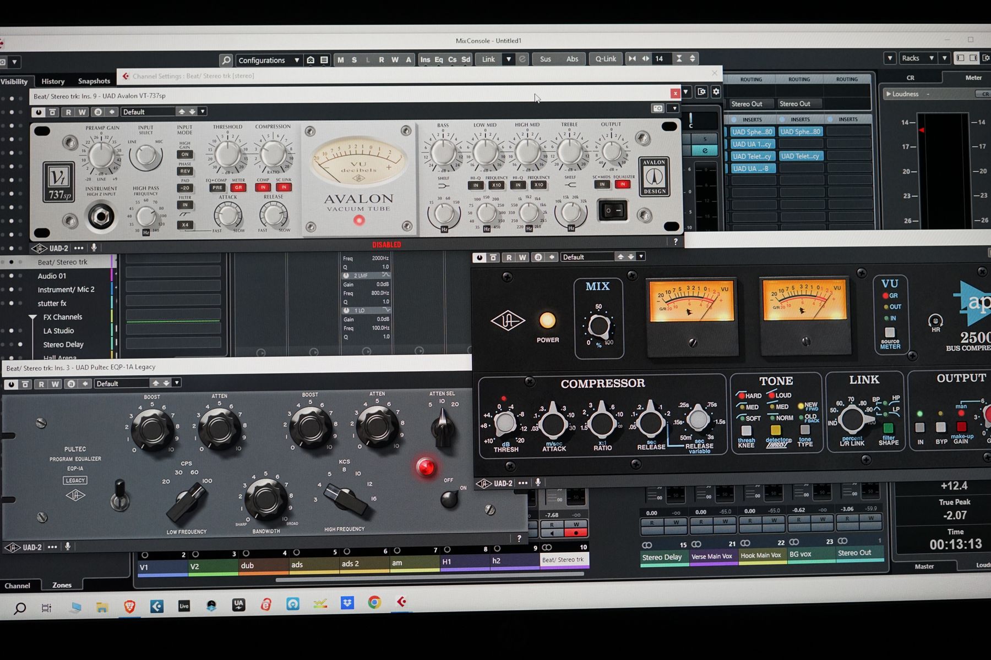991x660 pixels.
Task: Open the Pultec plugin help question mark
Action: coord(519,538)
